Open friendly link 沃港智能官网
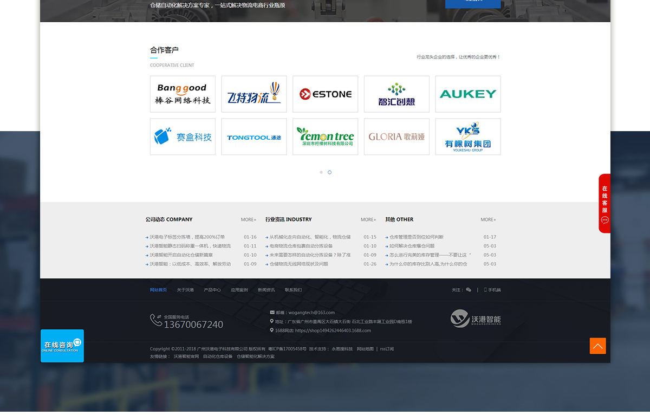 186,356
